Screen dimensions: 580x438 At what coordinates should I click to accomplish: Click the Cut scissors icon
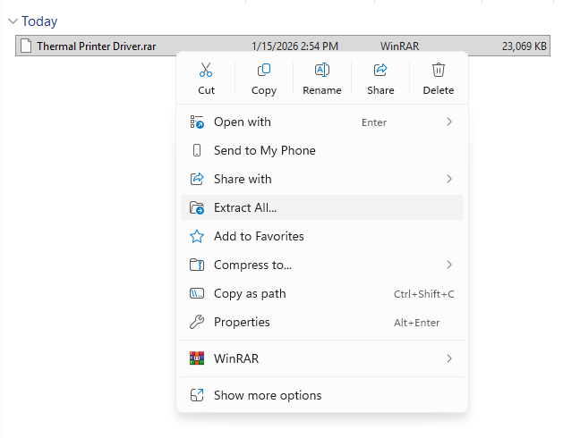coord(206,71)
